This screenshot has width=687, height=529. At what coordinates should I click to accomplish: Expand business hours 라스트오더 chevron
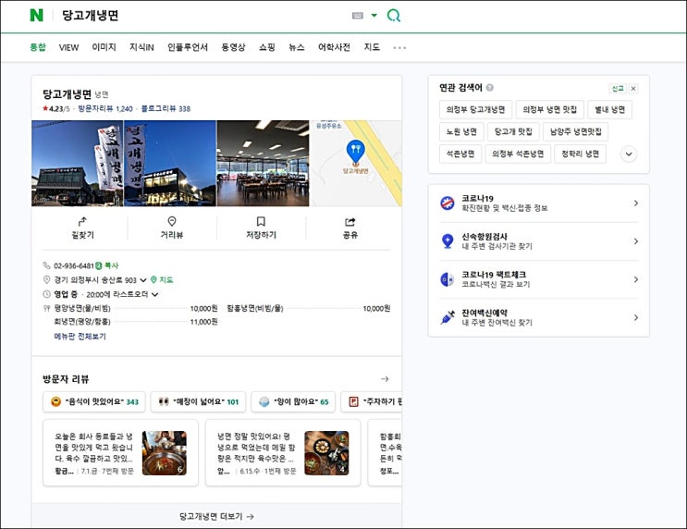[x=154, y=294]
